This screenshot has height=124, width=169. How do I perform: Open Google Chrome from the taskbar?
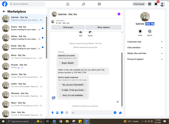[x=61, y=121]
